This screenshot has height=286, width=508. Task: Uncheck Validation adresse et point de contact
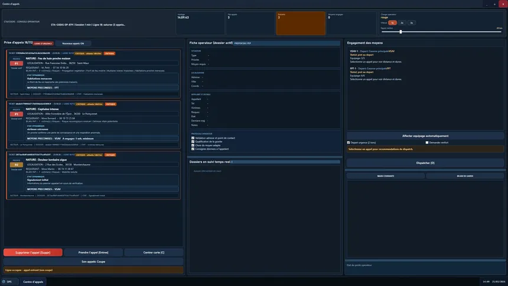tap(193, 138)
